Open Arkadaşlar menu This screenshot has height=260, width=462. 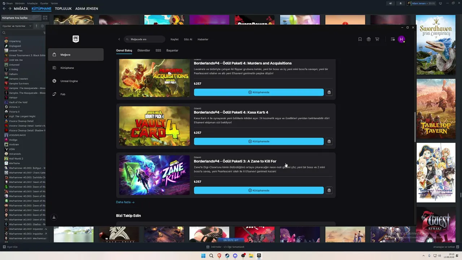[x=32, y=3]
